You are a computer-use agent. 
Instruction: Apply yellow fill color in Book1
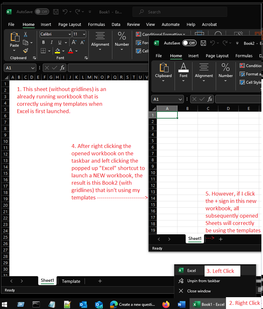pyautogui.click(x=57, y=50)
